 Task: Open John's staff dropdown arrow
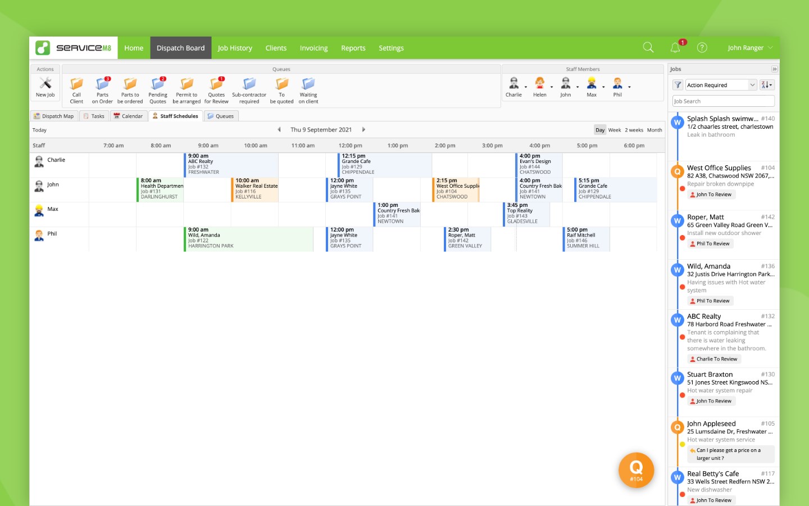[578, 87]
